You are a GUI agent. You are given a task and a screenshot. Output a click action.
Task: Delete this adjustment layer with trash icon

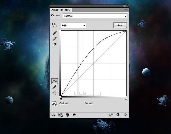click(125, 115)
